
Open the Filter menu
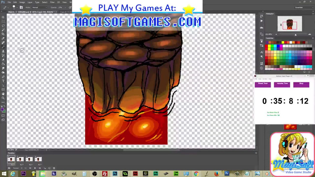click(52, 2)
